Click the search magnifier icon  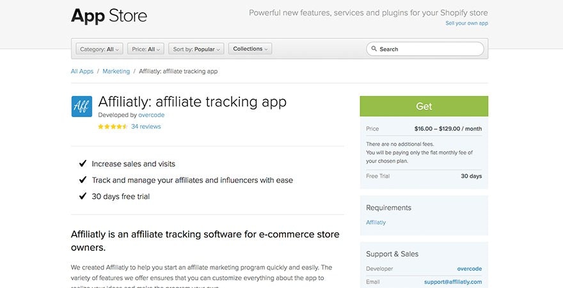[374, 49]
